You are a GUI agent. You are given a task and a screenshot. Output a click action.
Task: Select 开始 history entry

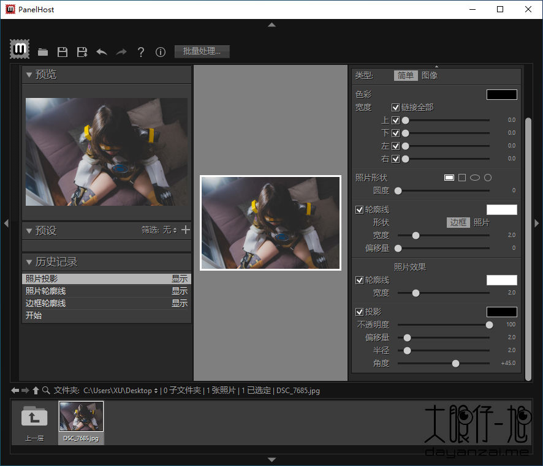point(107,315)
